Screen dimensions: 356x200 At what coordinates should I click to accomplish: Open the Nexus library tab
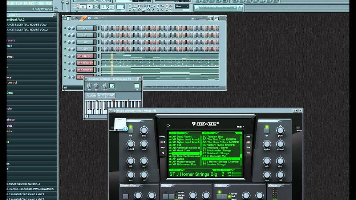point(162,136)
